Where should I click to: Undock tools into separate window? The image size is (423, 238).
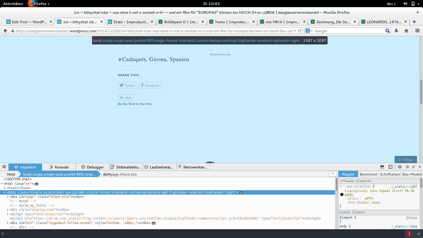coord(413,167)
